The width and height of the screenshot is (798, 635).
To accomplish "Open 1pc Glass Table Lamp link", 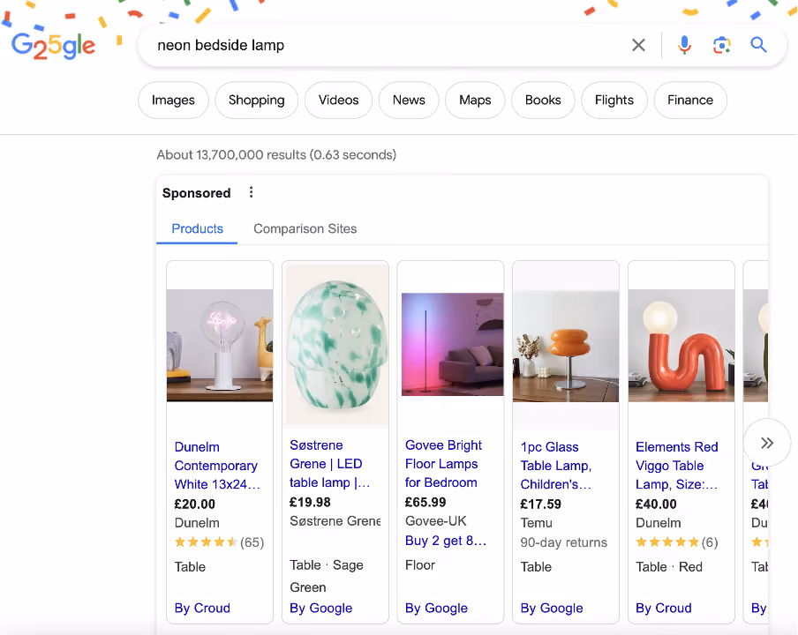I will click(x=556, y=466).
